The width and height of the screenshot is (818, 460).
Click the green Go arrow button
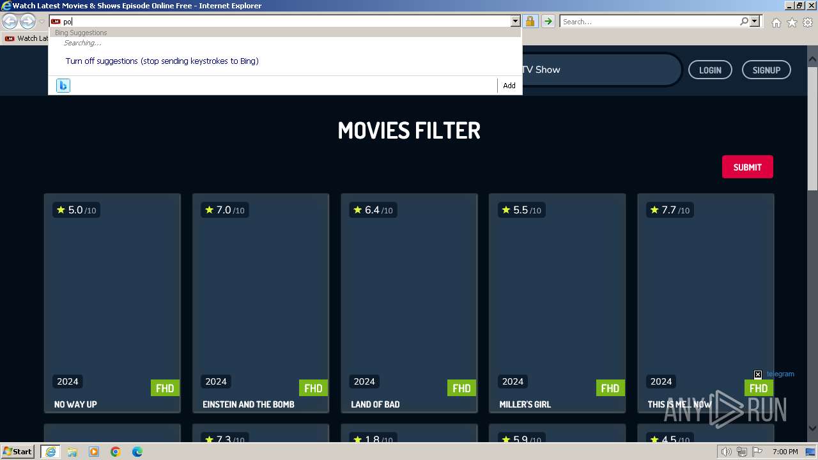point(548,22)
